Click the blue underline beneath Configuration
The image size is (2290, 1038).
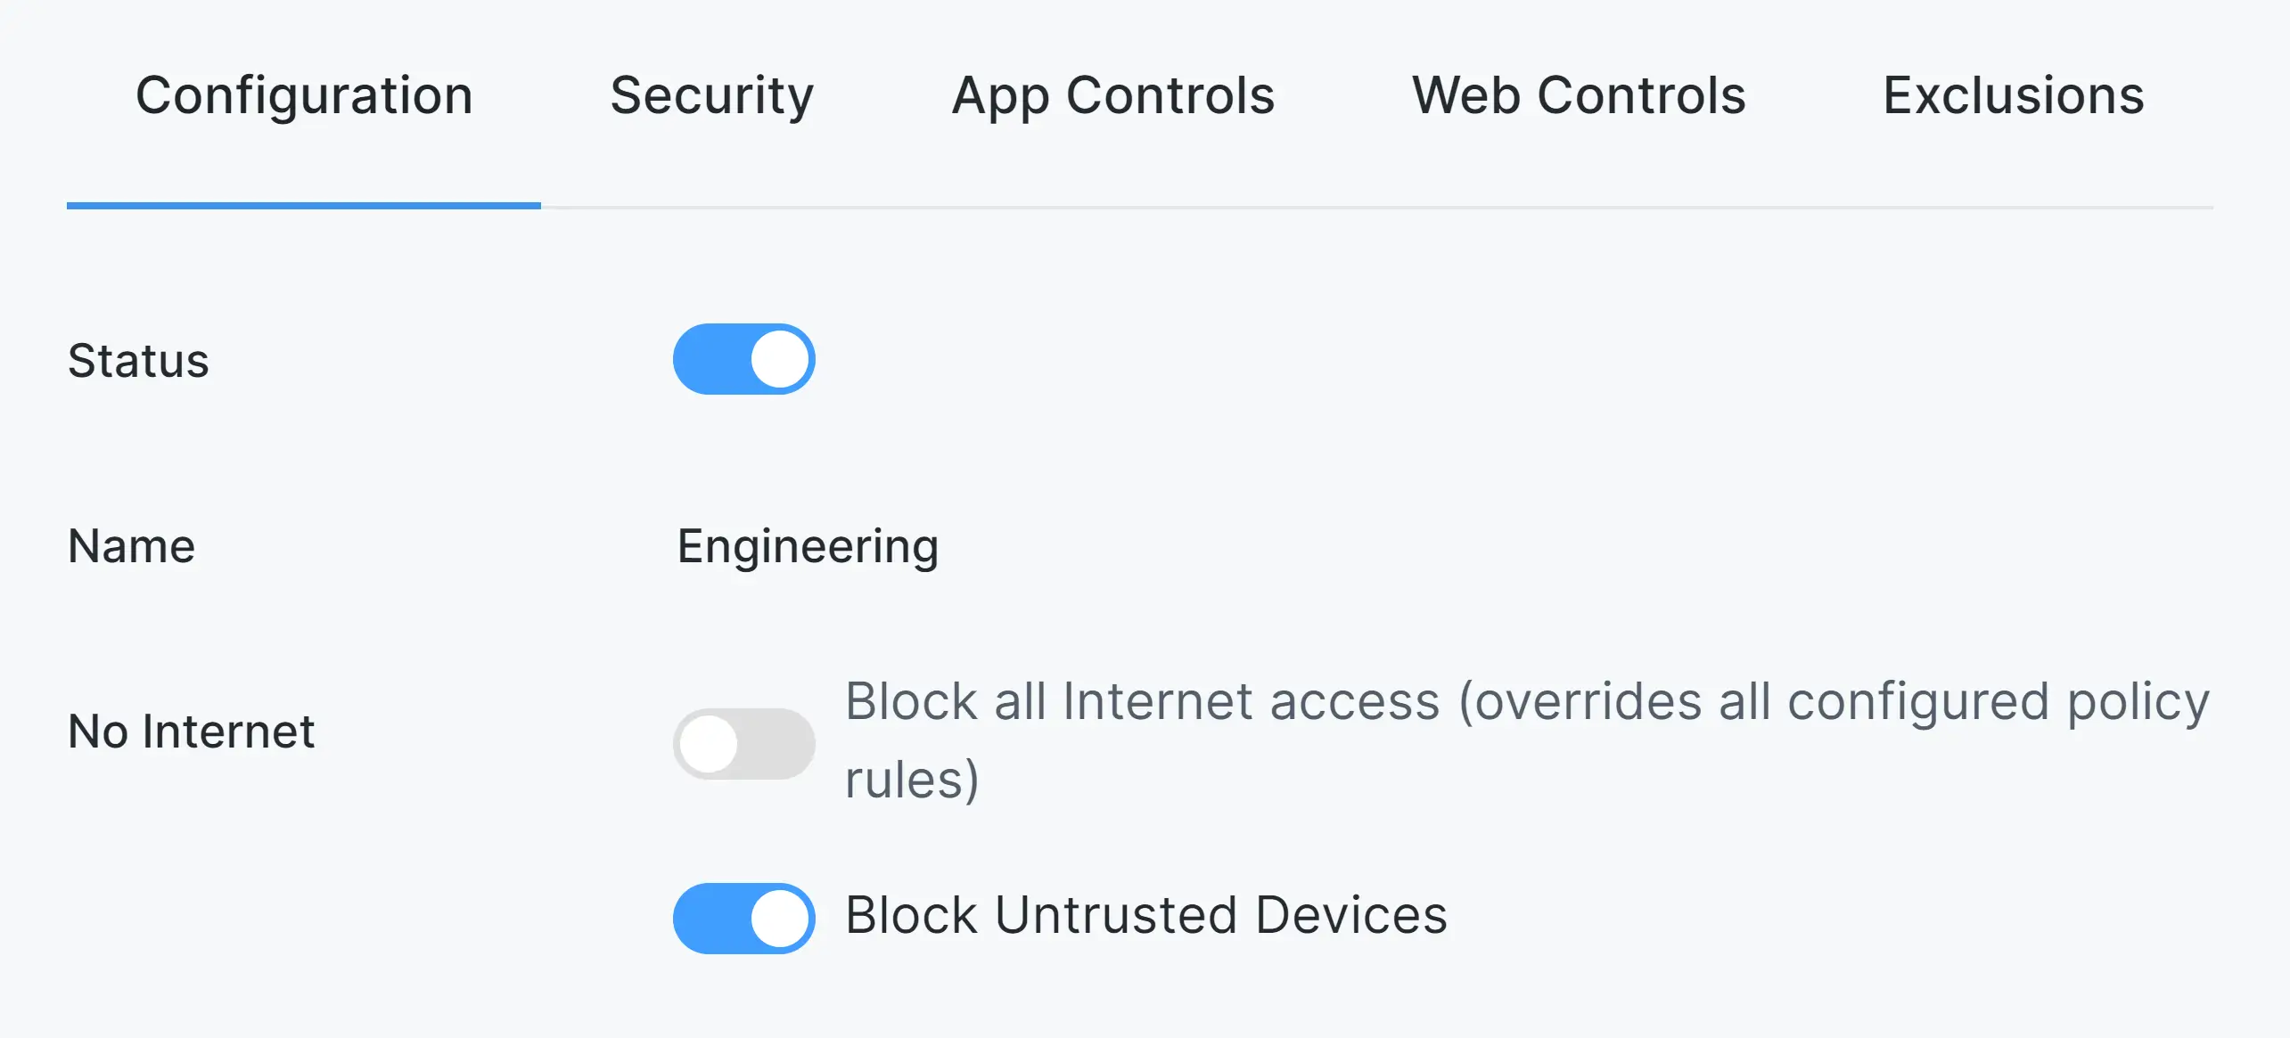[x=303, y=206]
